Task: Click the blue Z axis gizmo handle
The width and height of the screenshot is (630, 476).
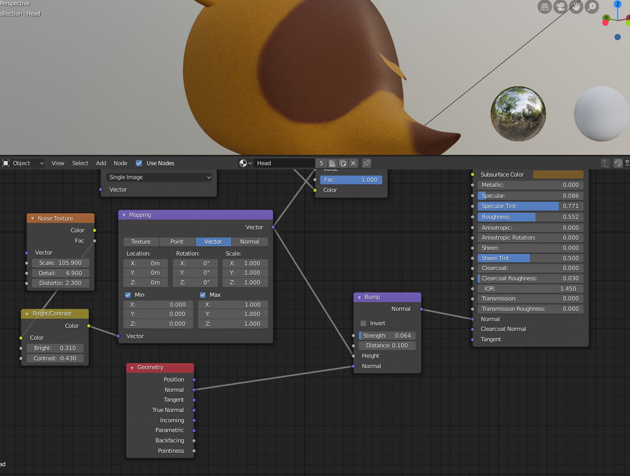Action: pyautogui.click(x=618, y=4)
